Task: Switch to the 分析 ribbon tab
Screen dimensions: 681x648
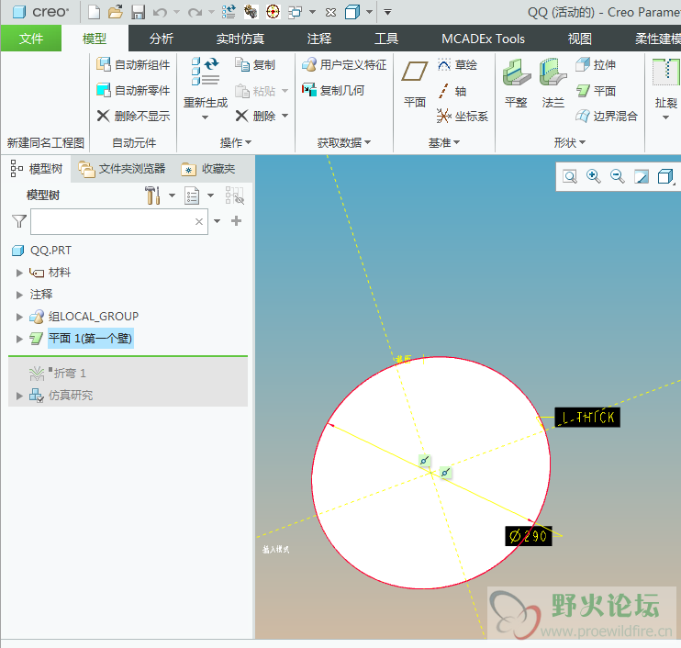Action: click(x=162, y=39)
